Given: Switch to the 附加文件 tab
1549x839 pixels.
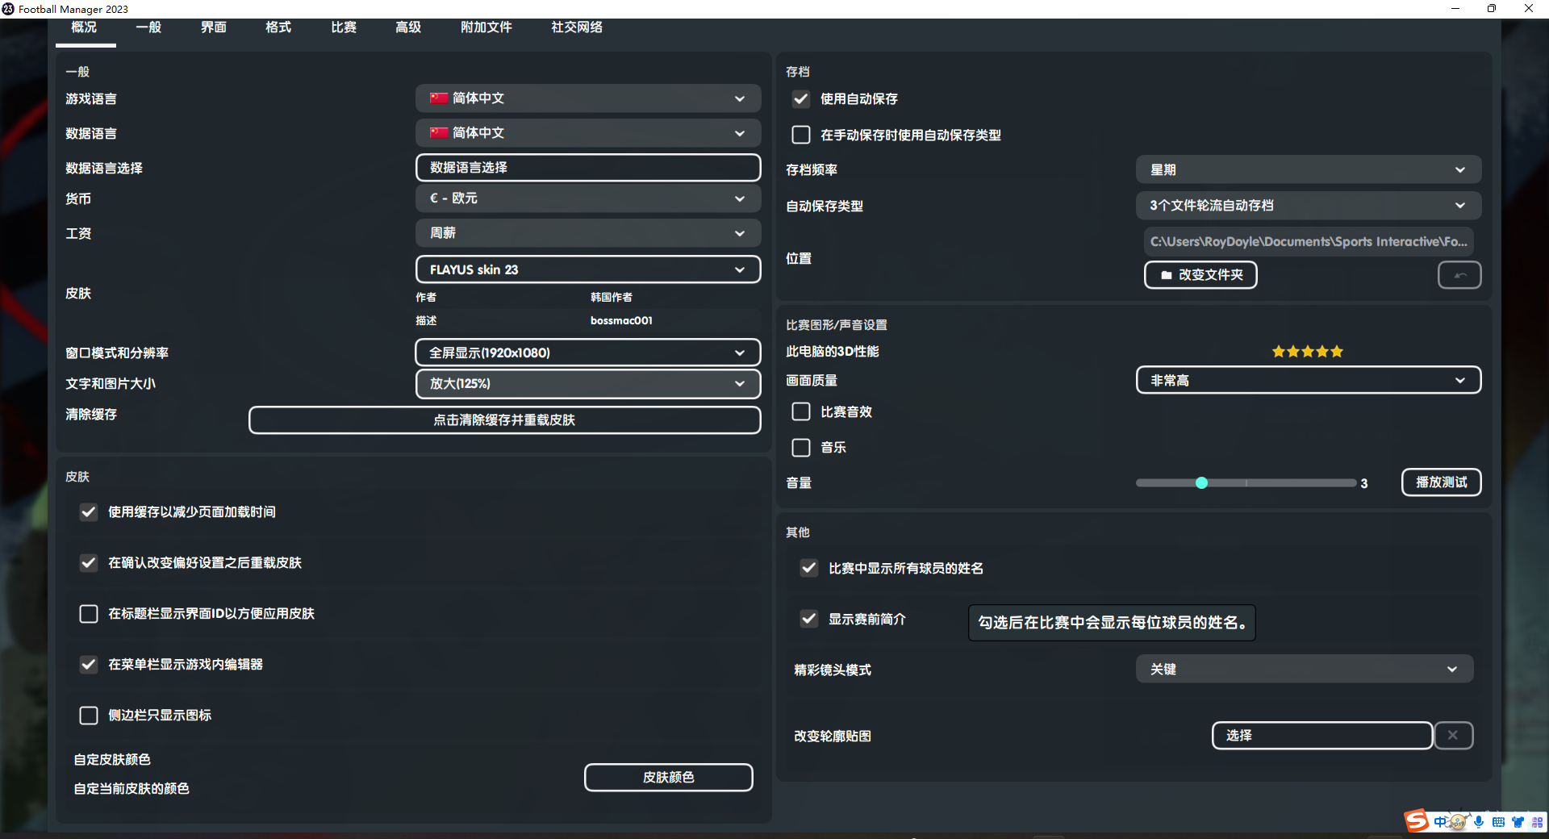Looking at the screenshot, I should tap(486, 27).
